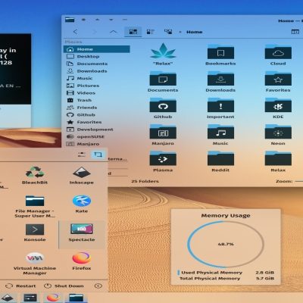Launch Virtual Machine Manager

(x=35, y=264)
